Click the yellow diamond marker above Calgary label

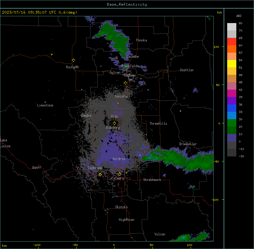pyautogui.click(x=119, y=174)
